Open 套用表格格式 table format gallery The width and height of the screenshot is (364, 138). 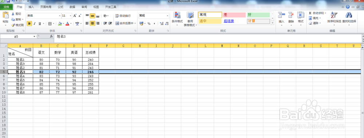(x=190, y=19)
